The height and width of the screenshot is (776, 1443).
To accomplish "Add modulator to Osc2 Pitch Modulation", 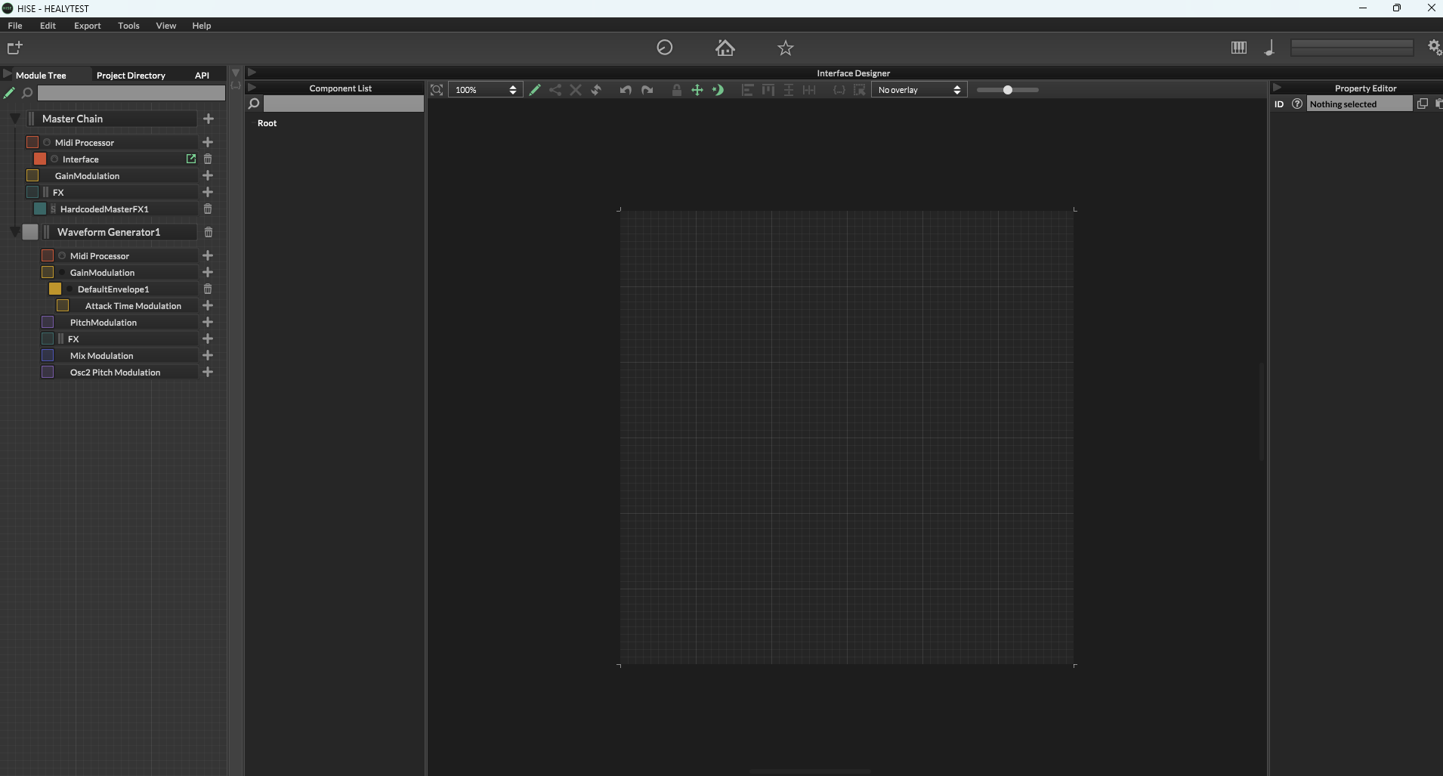I will tap(208, 372).
